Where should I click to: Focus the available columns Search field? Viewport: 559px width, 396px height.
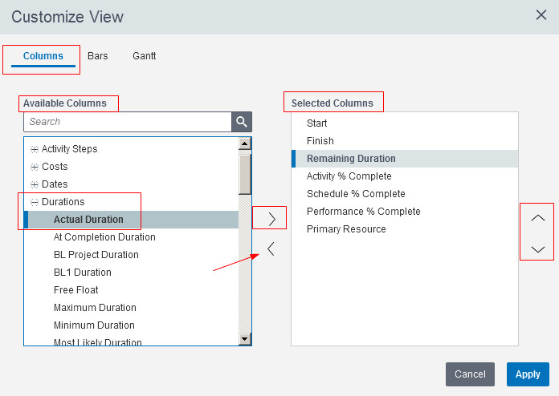[x=128, y=122]
